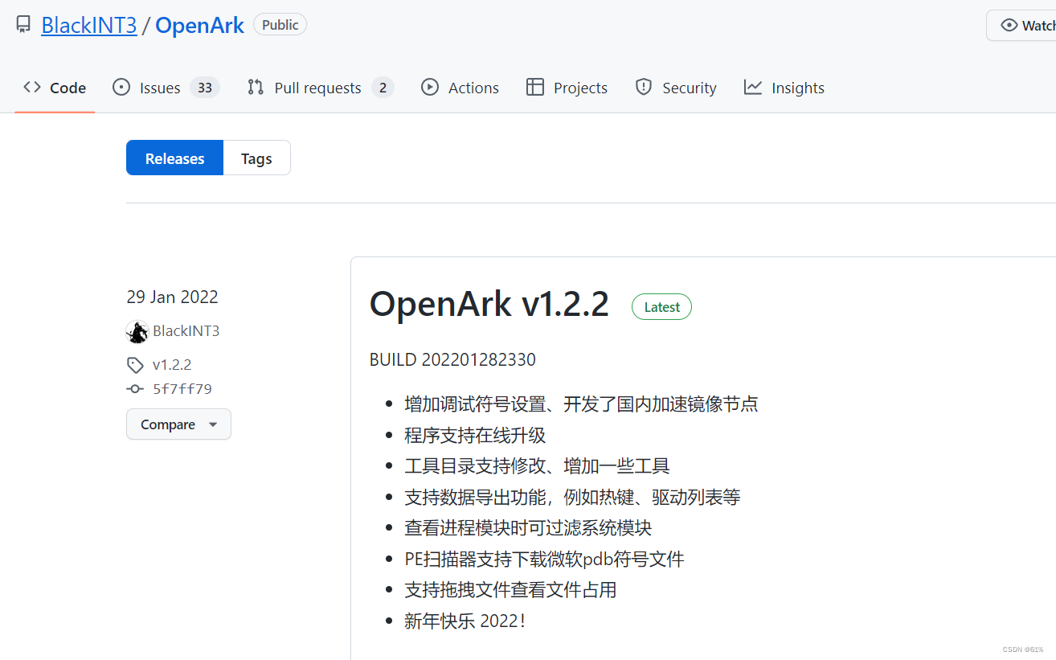This screenshot has width=1056, height=660.
Task: Switch to the Tags view
Action: (256, 158)
